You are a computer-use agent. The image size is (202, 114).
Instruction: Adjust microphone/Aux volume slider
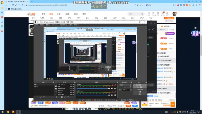coord(93,95)
